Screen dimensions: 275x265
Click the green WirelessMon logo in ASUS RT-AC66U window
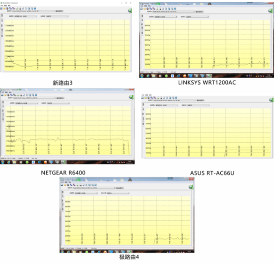[x=272, y=100]
